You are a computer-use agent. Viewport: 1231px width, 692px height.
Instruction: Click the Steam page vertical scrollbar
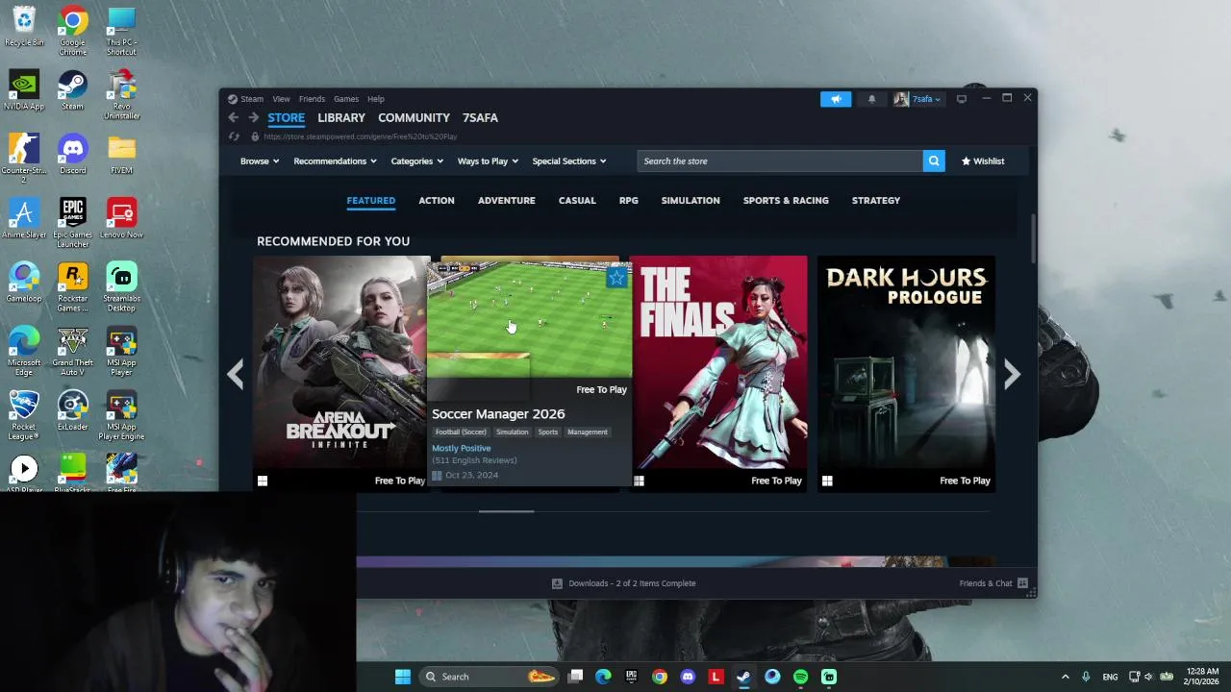[x=1034, y=238]
